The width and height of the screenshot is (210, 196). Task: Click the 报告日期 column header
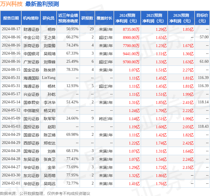tap(11, 18)
